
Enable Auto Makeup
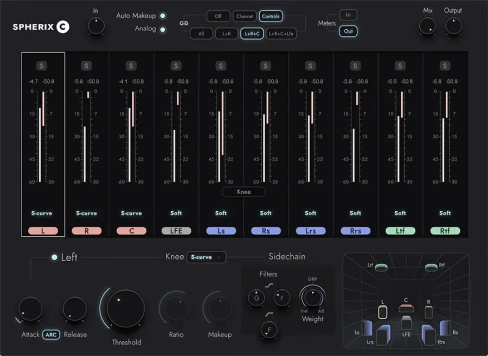[x=162, y=16]
